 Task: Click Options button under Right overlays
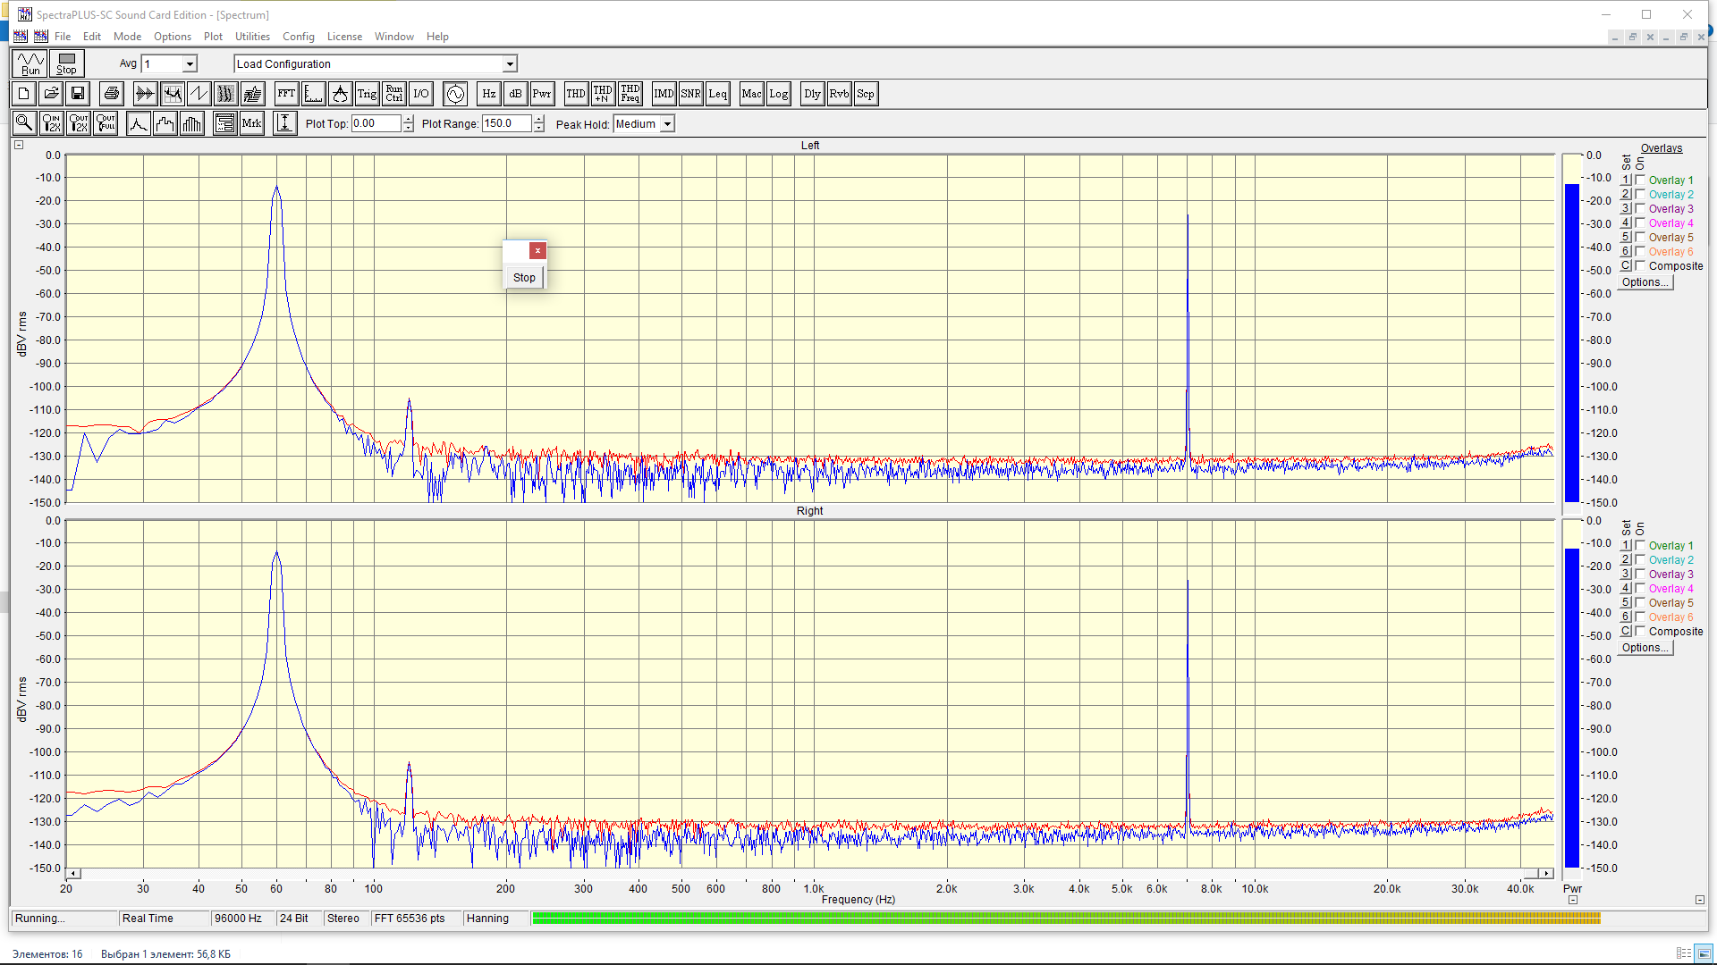tap(1645, 648)
